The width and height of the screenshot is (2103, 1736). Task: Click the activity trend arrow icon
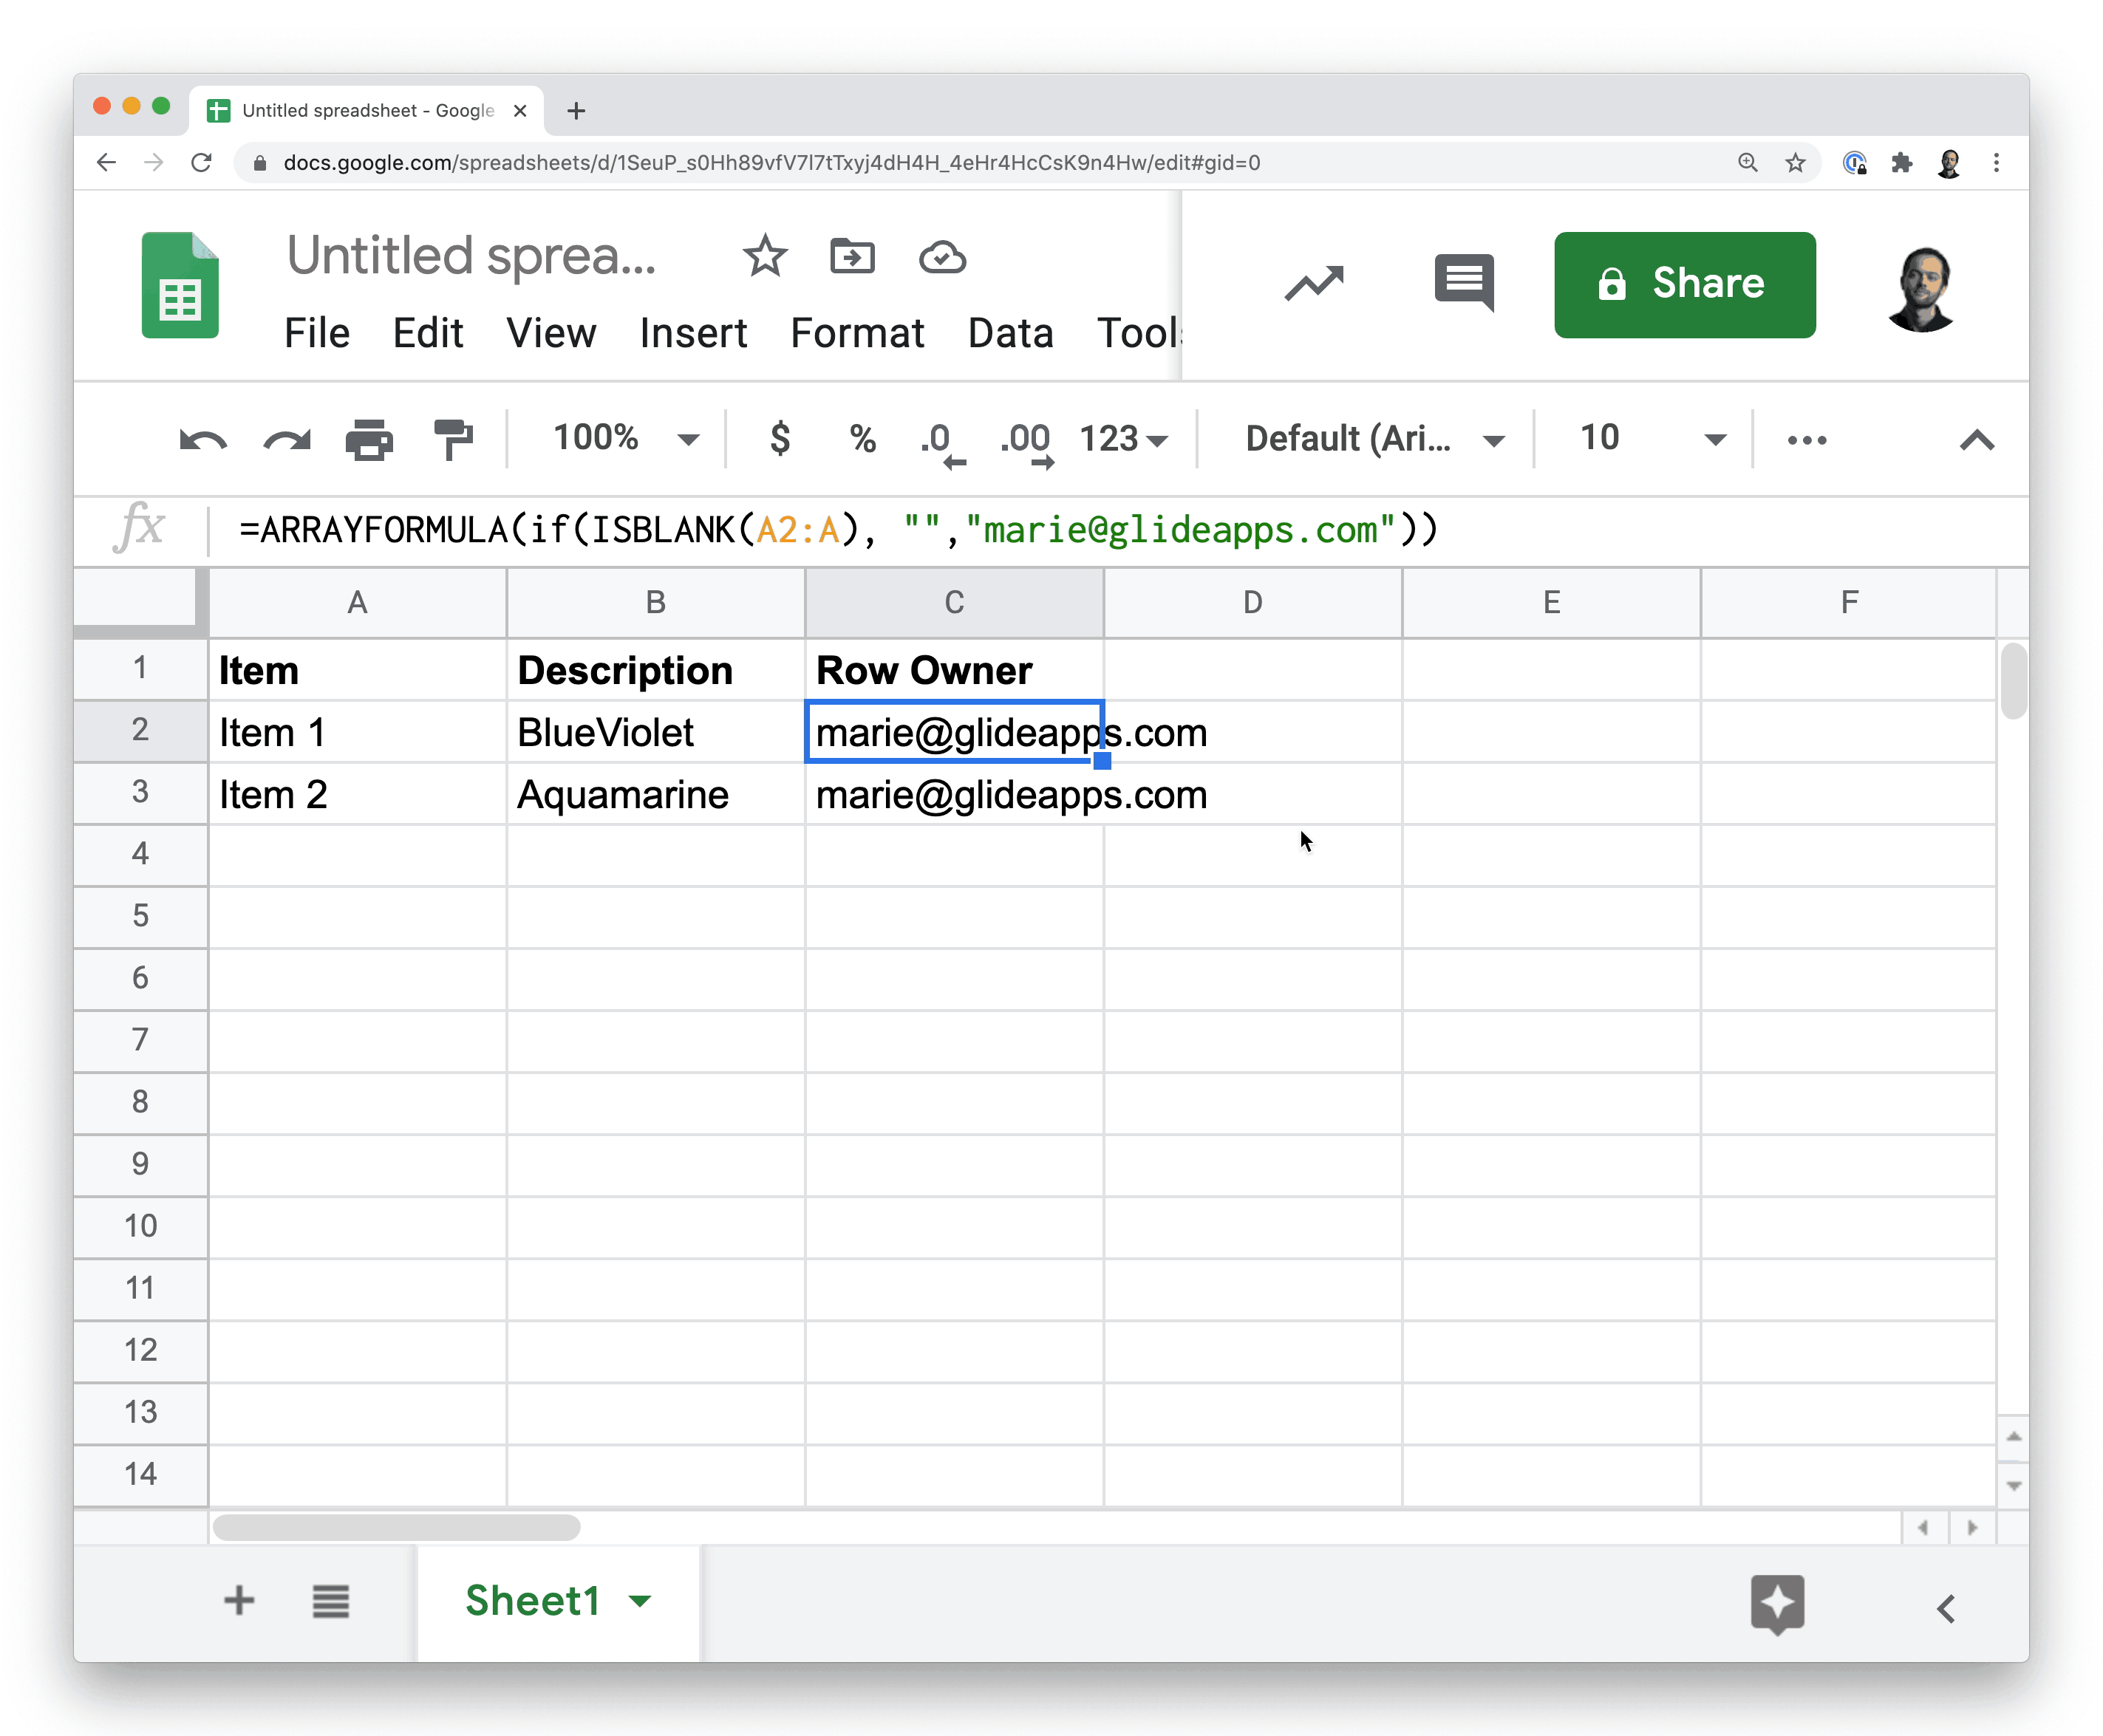(1314, 284)
